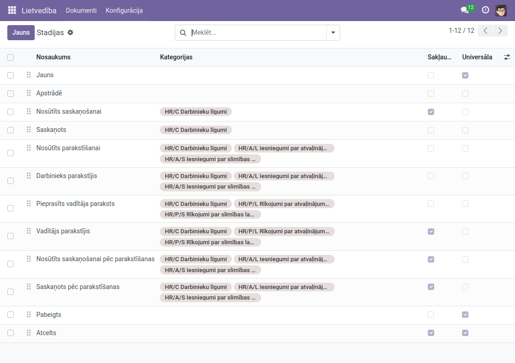Click the gear icon beside Stadijas
The width and height of the screenshot is (515, 363).
coord(70,32)
